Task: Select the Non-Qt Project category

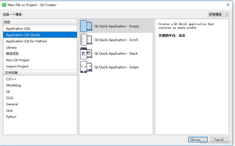Action: click(40, 60)
